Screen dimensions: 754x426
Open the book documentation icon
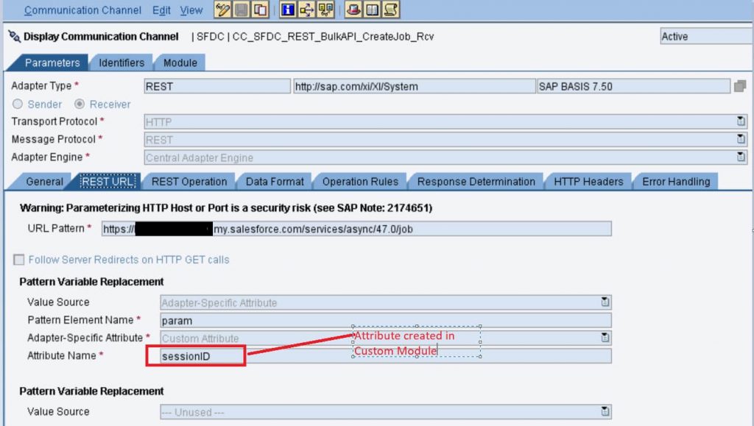pos(372,10)
